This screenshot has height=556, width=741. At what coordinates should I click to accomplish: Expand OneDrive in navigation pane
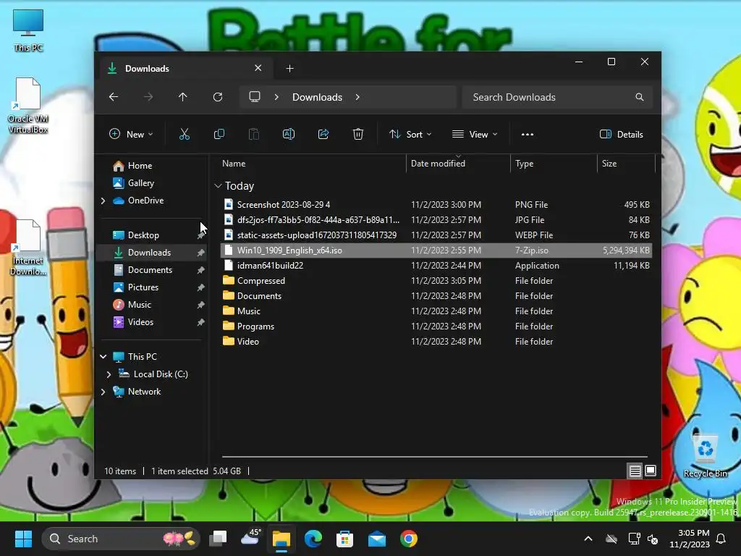coord(103,201)
